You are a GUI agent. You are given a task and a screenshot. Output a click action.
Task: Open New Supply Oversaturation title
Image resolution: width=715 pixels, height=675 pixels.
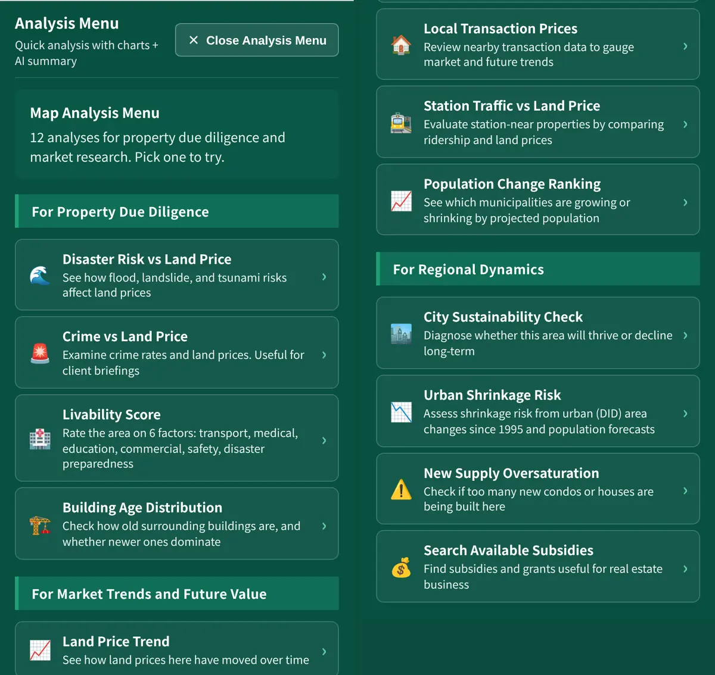tap(511, 473)
